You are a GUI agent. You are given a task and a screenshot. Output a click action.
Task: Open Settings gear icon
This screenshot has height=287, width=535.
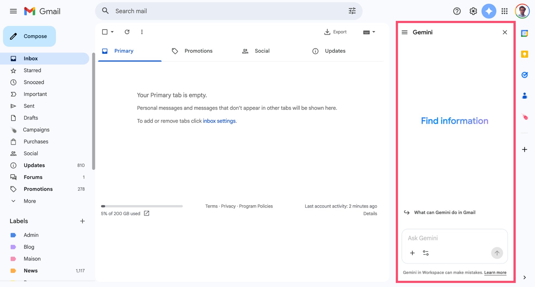[x=473, y=11]
